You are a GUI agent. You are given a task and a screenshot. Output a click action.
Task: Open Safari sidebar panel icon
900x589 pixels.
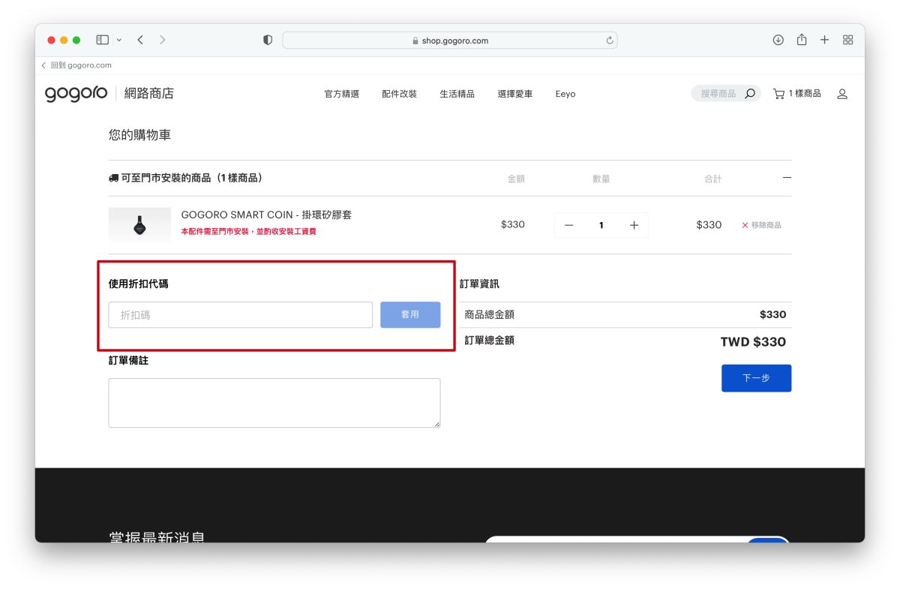pos(103,40)
